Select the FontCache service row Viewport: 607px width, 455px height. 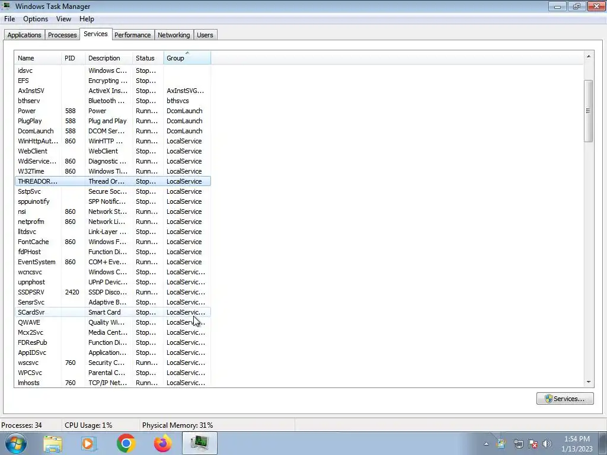tap(113, 242)
